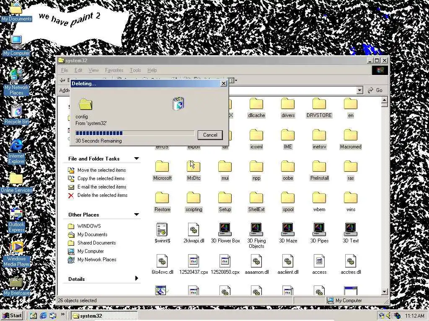Click the Go button

[375, 90]
